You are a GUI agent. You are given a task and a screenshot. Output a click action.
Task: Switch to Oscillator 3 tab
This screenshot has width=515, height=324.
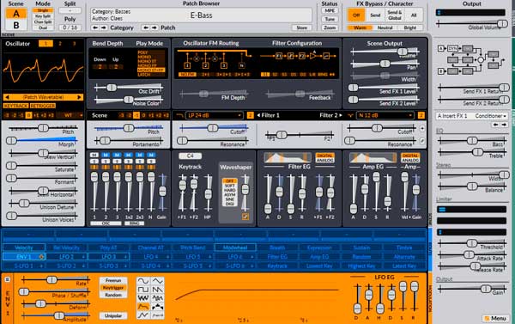tap(74, 44)
